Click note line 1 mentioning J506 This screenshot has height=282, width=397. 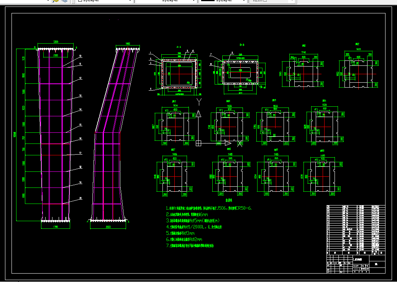pyautogui.click(x=209, y=208)
